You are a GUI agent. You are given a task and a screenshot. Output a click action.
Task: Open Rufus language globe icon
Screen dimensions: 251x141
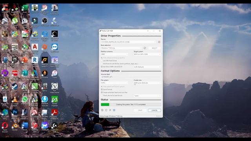coord(102,110)
